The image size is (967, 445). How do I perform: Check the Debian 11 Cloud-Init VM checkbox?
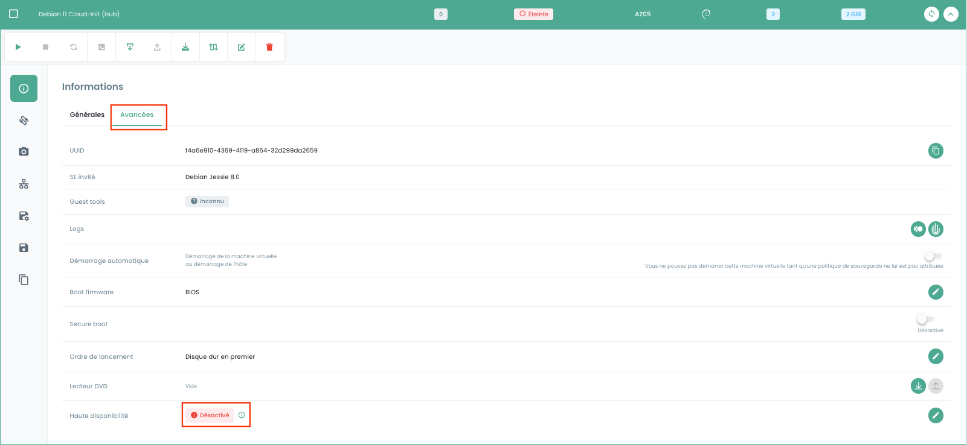(13, 14)
